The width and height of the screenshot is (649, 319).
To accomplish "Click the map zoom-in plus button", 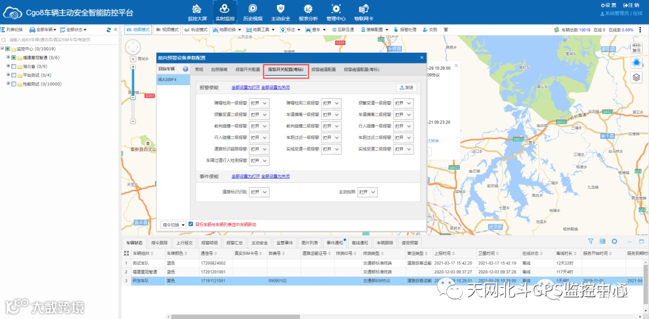I will (133, 67).
